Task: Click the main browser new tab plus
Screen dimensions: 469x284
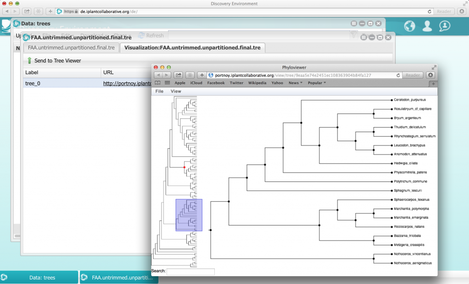Action: point(50,11)
